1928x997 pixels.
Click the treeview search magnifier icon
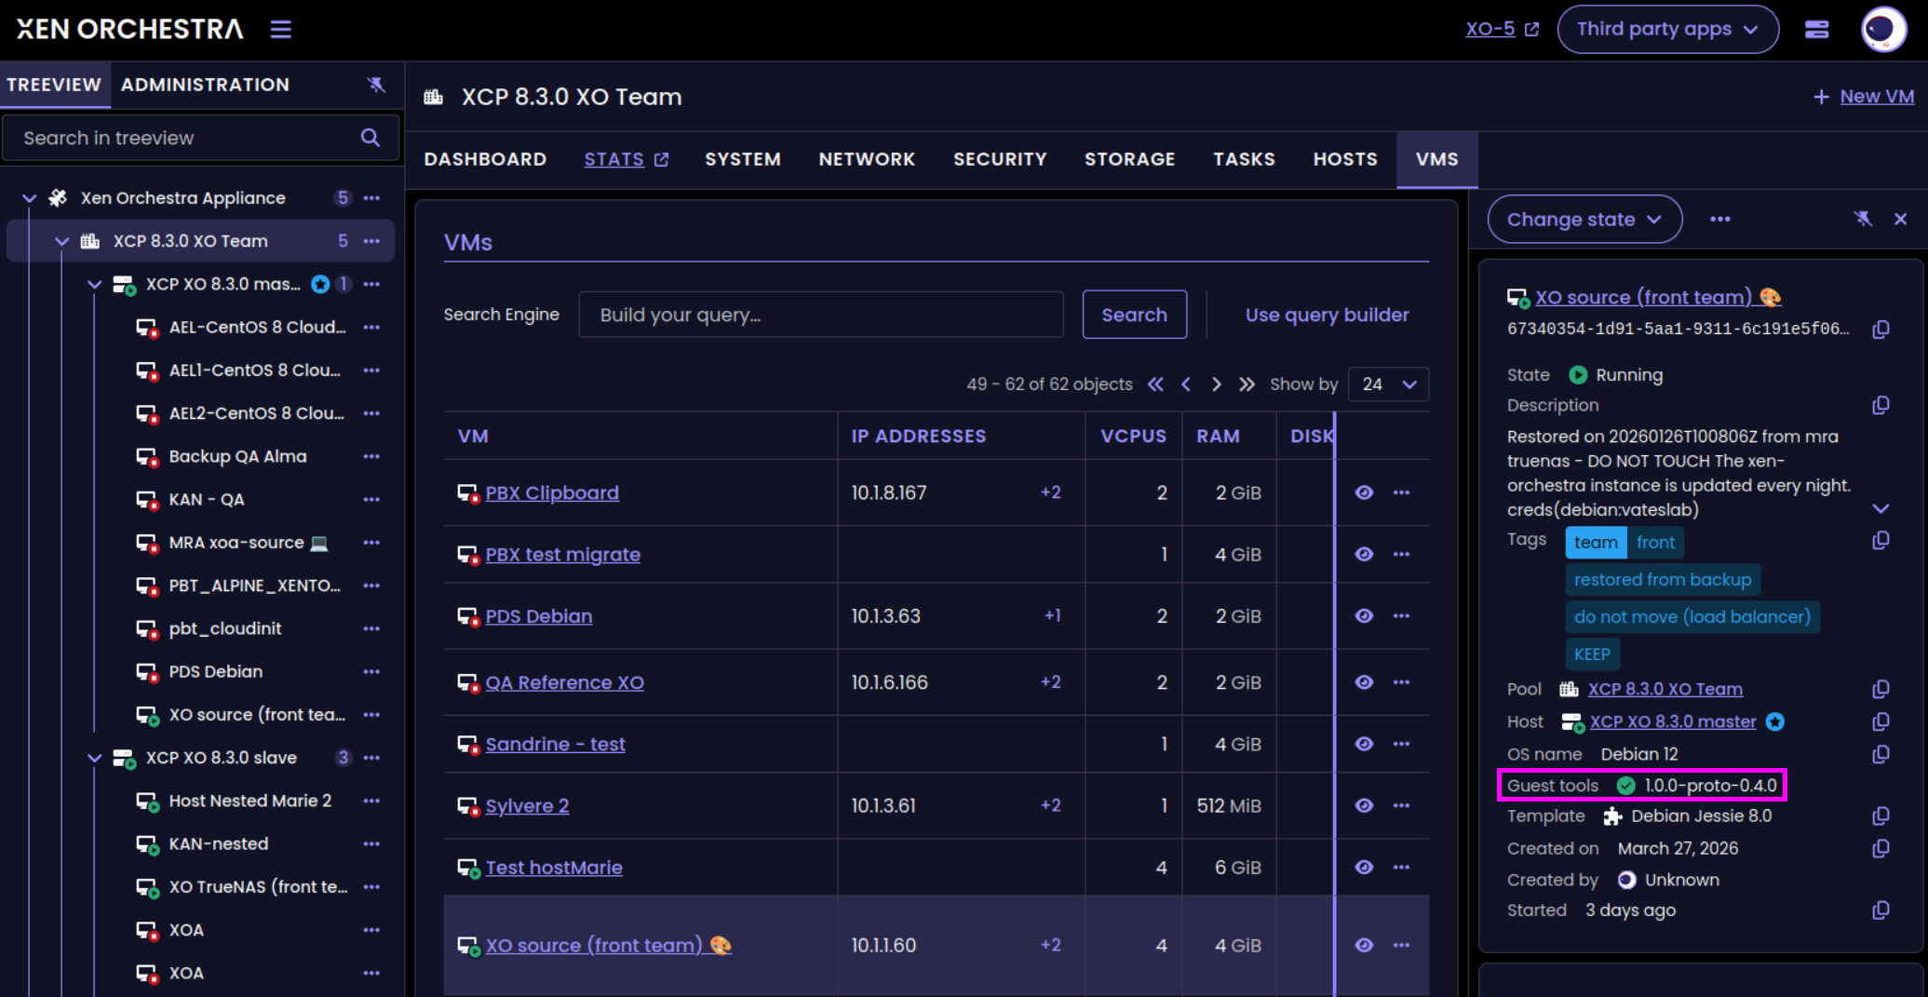(x=371, y=138)
